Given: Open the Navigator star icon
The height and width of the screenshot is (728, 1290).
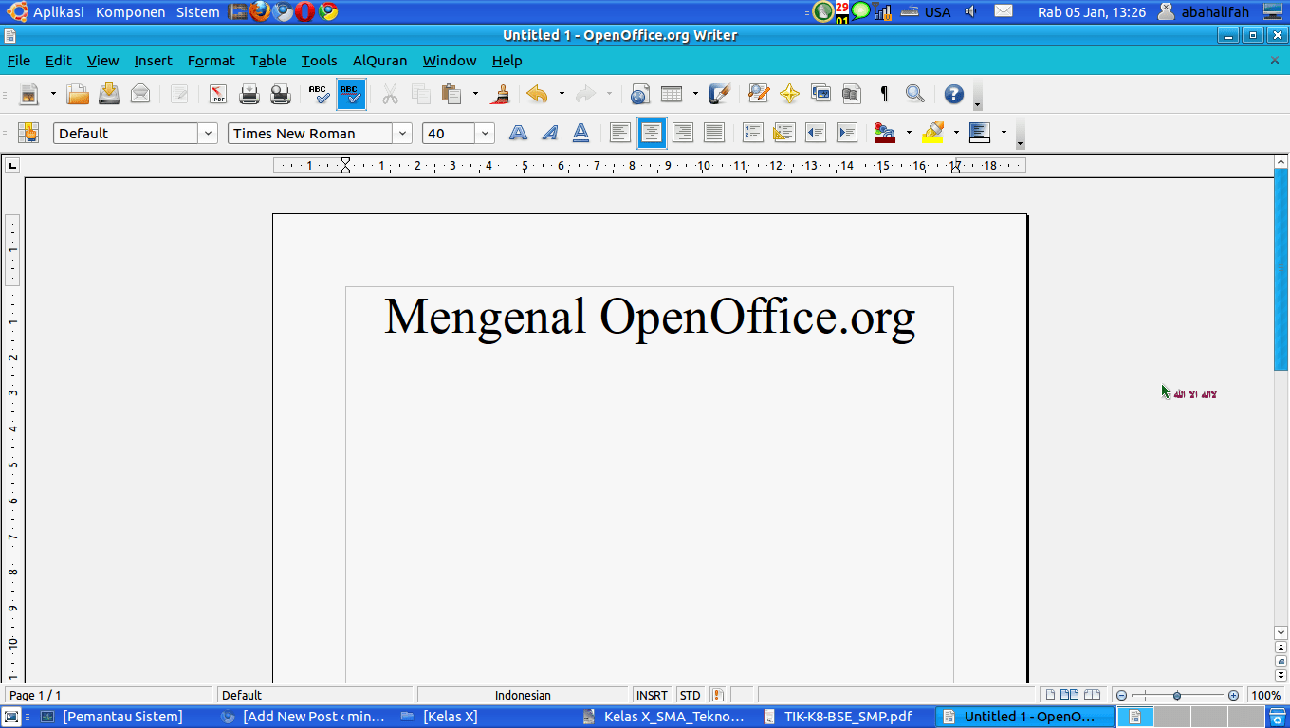Looking at the screenshot, I should [x=789, y=94].
